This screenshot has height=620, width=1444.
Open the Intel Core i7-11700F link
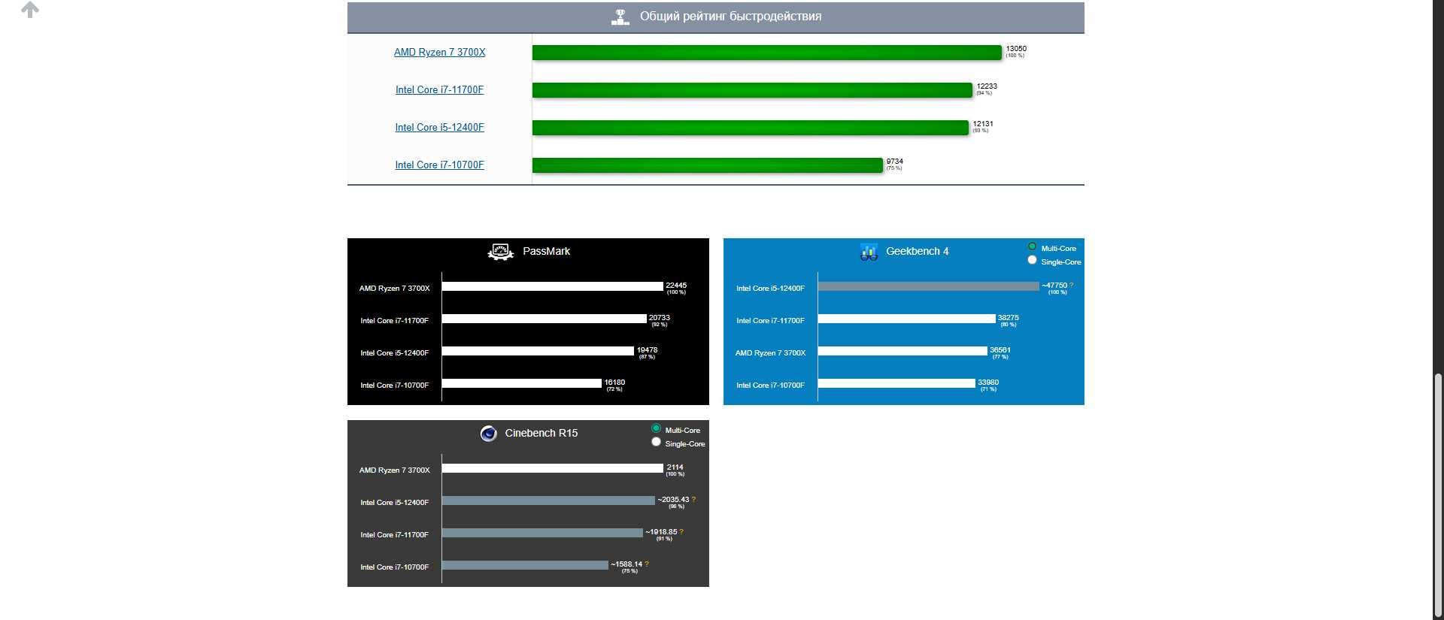pos(439,90)
